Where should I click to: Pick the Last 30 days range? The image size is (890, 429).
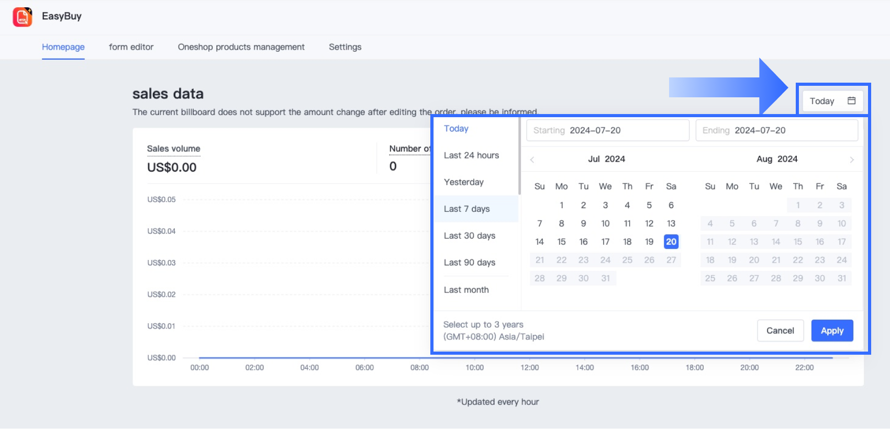pos(470,235)
